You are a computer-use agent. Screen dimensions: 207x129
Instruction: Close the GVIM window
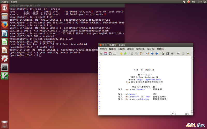click(x=101, y=45)
